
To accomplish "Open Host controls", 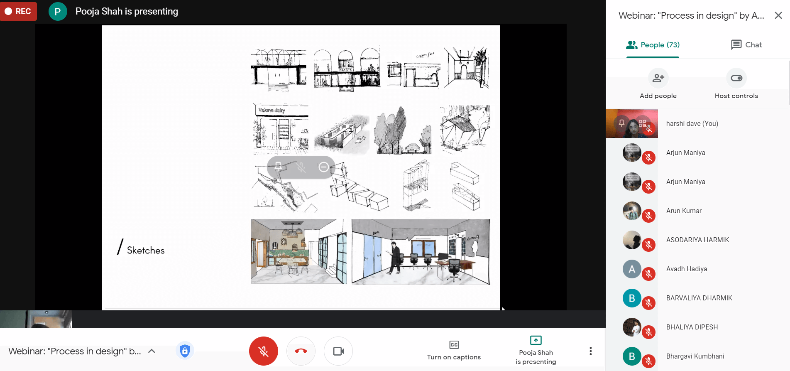I will 736,78.
